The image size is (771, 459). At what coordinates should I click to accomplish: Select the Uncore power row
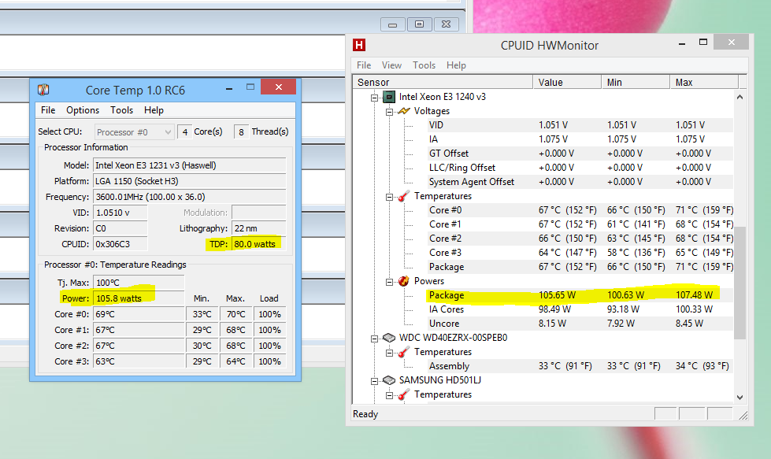click(580, 324)
